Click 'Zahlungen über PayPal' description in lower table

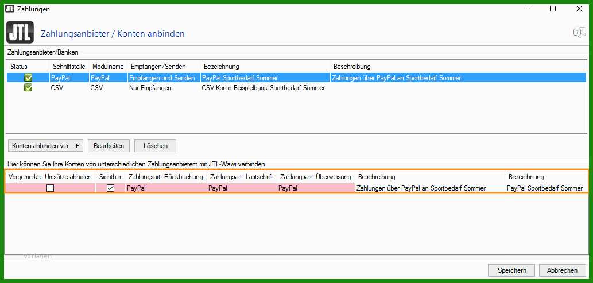[421, 188]
